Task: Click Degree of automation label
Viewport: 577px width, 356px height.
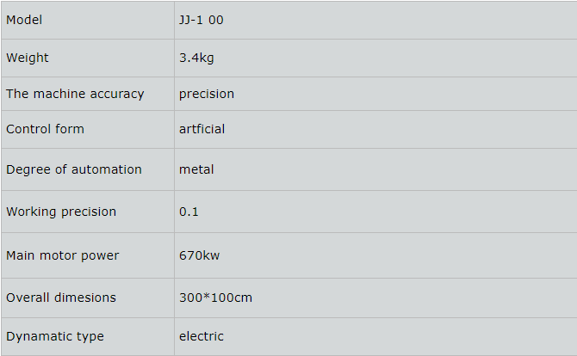Action: pos(74,169)
